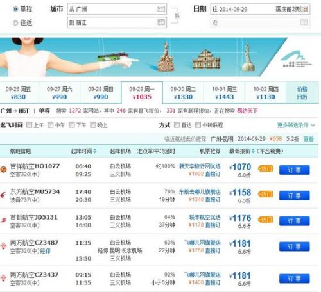The height and width of the screenshot is (292, 321).
Task: Click 订票 button for flight HO1077
Action: click(294, 170)
